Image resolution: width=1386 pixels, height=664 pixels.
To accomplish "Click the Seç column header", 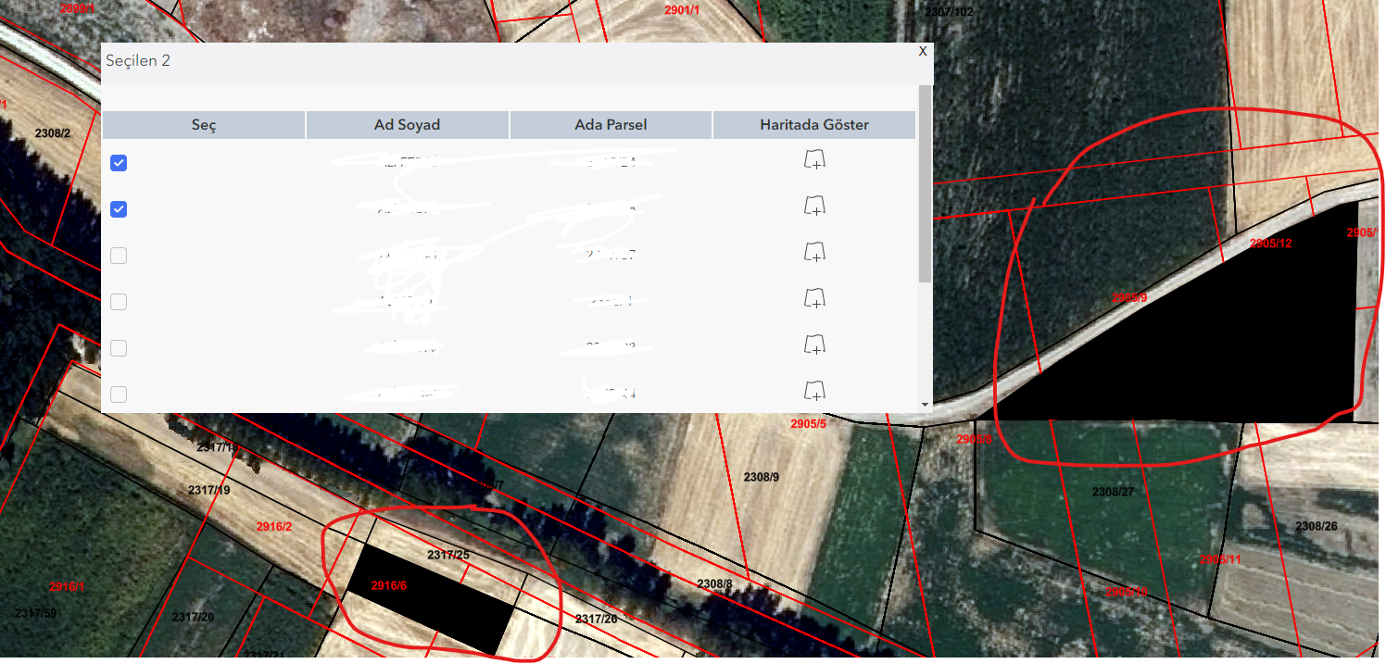I will 203,124.
